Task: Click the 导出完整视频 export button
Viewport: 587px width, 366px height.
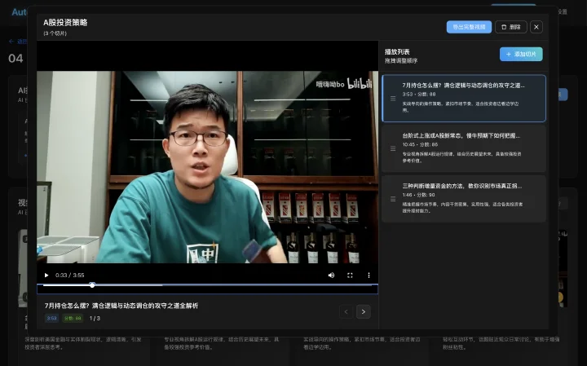Action: (x=469, y=27)
